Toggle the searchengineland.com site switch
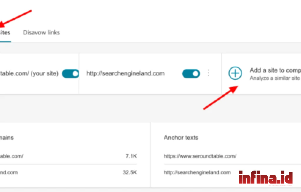Viewport: 301px width, 192px height. click(191, 74)
